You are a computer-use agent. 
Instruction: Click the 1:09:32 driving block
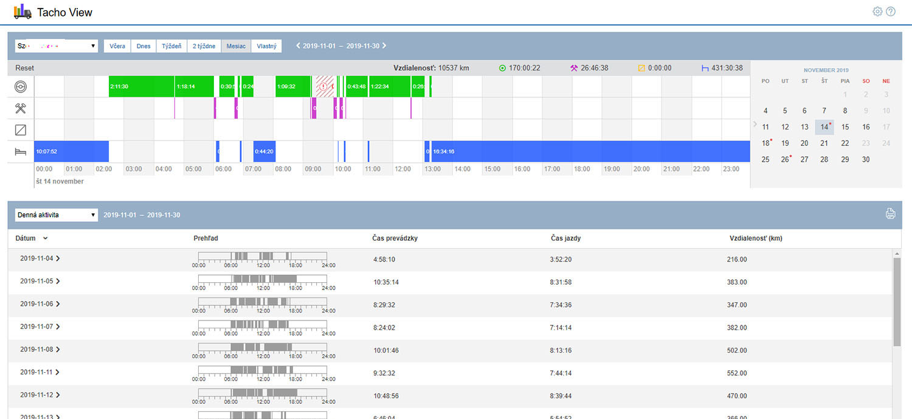[x=292, y=86]
